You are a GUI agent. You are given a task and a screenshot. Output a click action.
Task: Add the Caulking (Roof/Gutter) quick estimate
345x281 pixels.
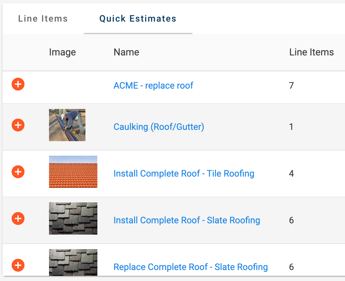(18, 125)
